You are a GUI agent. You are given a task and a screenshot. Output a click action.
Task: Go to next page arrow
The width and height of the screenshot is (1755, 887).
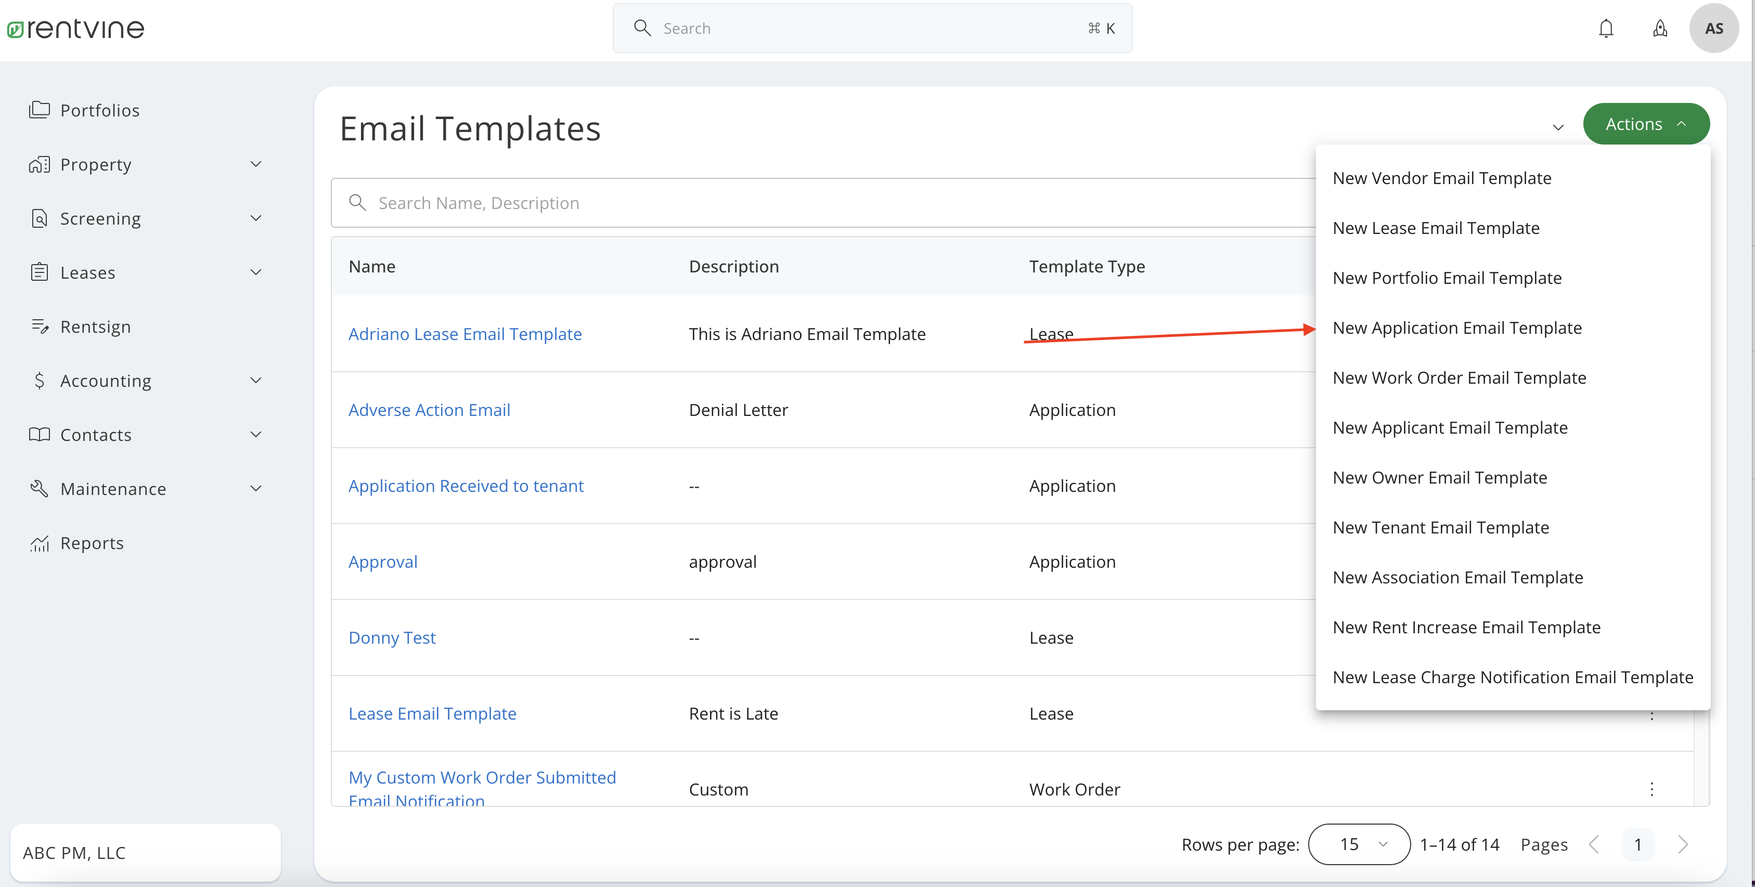(1682, 844)
